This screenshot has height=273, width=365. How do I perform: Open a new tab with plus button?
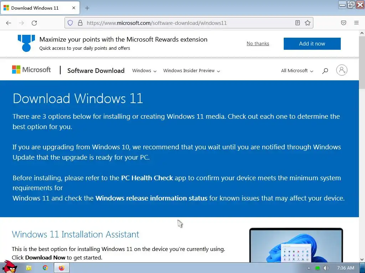[x=87, y=8]
